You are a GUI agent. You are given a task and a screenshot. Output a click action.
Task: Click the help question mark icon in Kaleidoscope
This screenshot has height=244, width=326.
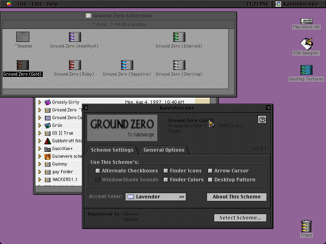pos(262,120)
